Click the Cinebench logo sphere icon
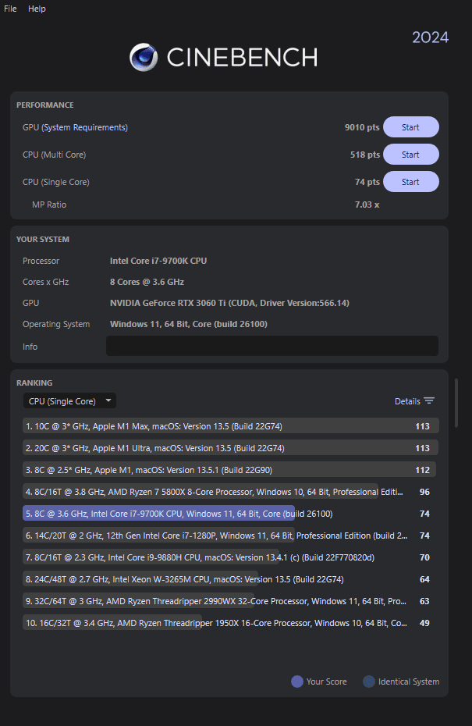The image size is (472, 726). [x=144, y=58]
